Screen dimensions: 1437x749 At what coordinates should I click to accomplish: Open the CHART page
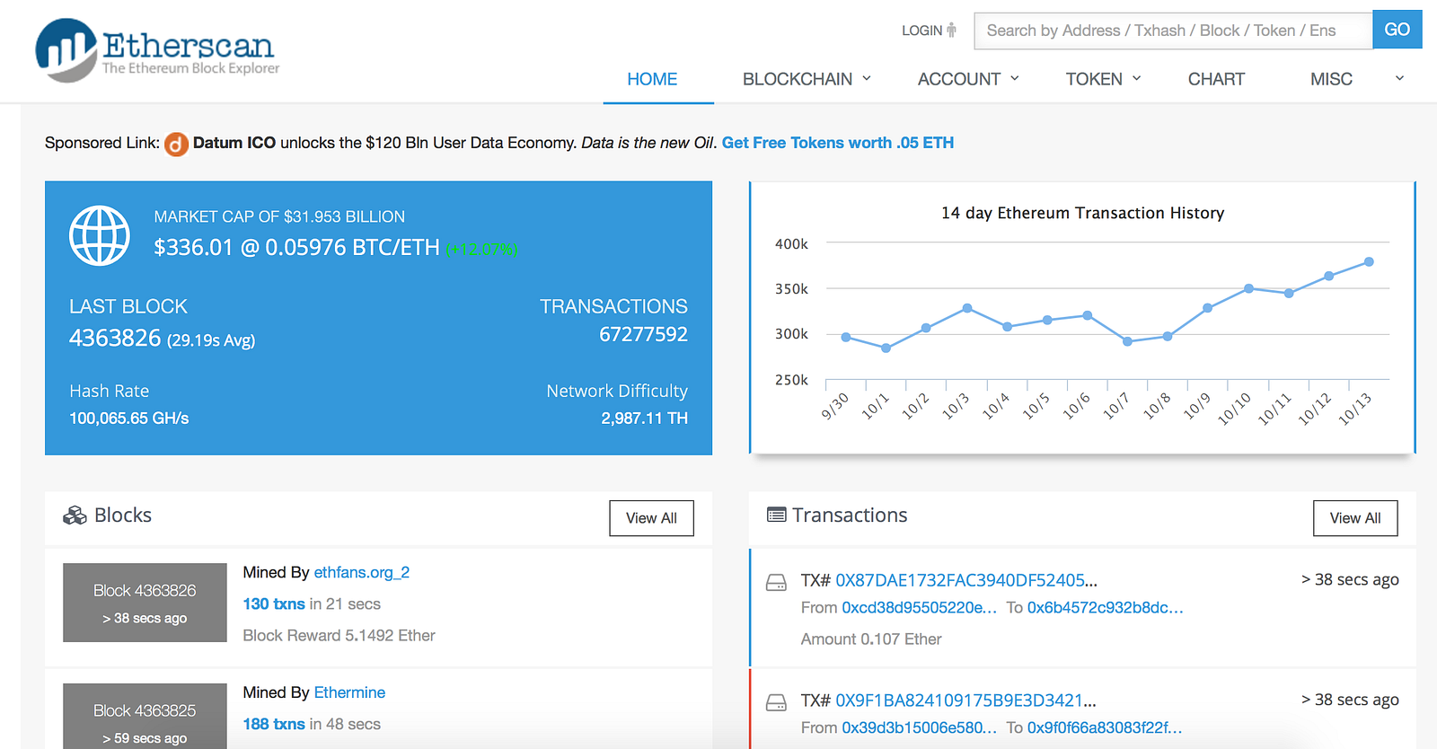tap(1216, 79)
